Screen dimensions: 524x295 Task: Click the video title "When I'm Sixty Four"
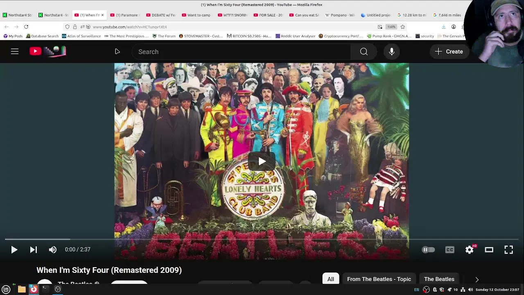109,270
